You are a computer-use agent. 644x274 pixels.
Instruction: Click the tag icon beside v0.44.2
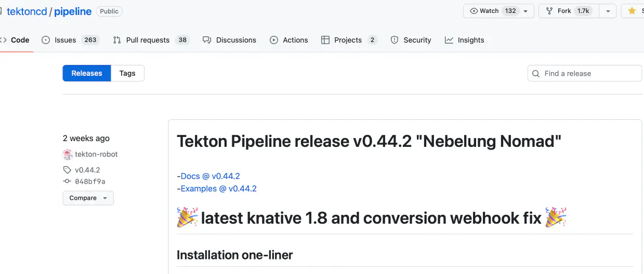tap(67, 170)
